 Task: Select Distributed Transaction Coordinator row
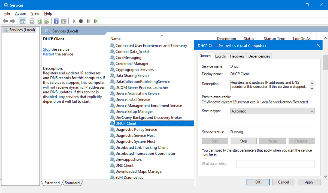(145, 153)
